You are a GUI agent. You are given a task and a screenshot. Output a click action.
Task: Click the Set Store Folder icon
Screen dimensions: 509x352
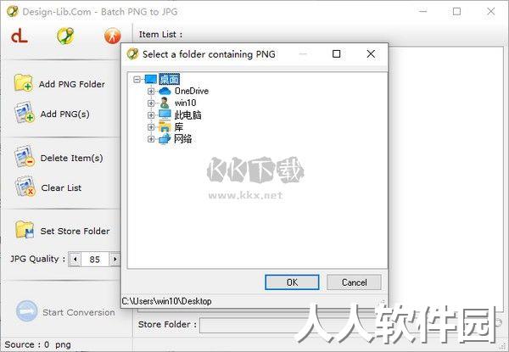coord(25,229)
